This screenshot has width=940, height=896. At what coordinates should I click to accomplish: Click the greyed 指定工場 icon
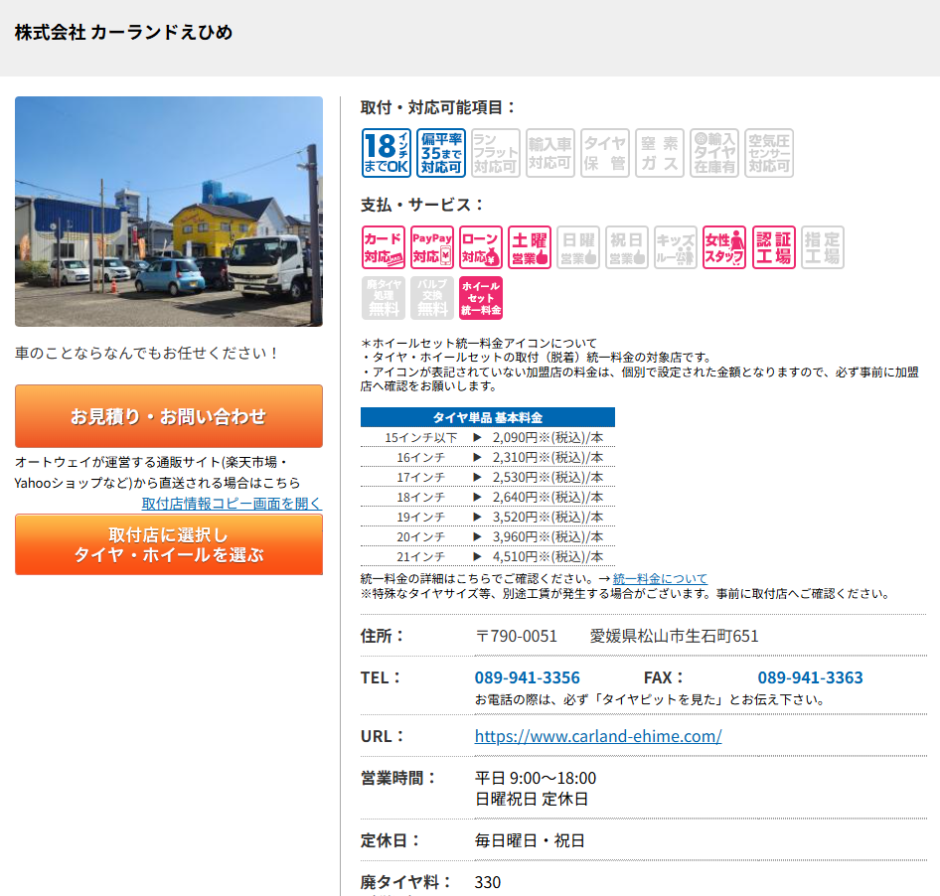823,247
